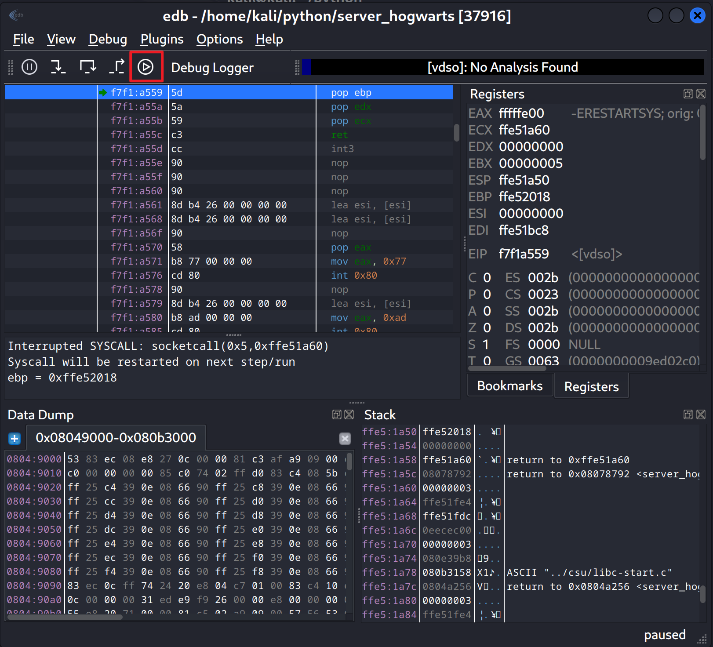Click the toolbar drag handle by Pause
The width and height of the screenshot is (713, 647).
click(x=11, y=67)
